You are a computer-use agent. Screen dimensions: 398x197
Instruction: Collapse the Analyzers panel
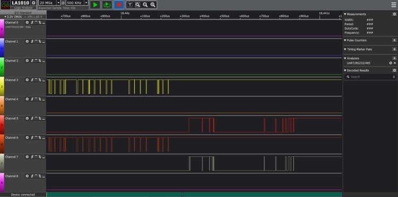point(345,58)
